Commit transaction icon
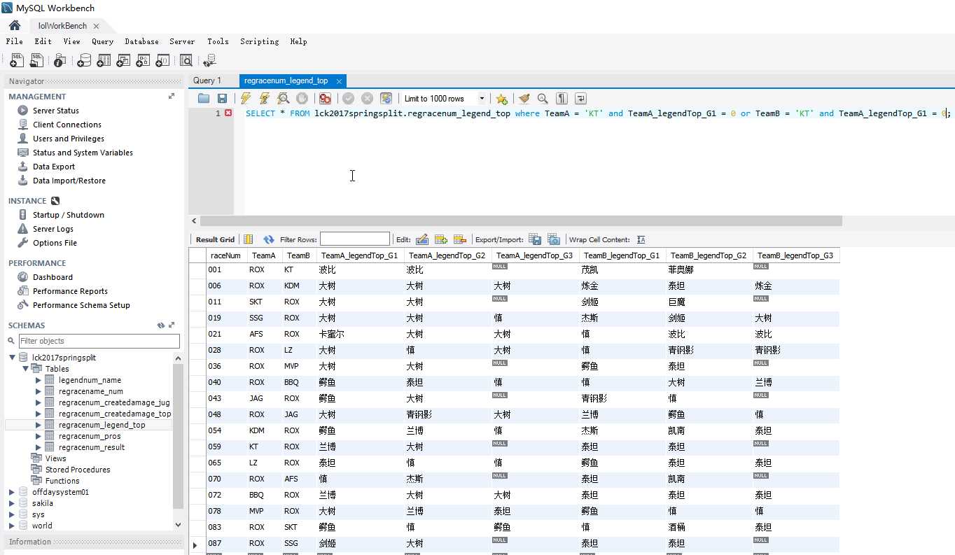Screen dimensions: 955x555 (348, 99)
